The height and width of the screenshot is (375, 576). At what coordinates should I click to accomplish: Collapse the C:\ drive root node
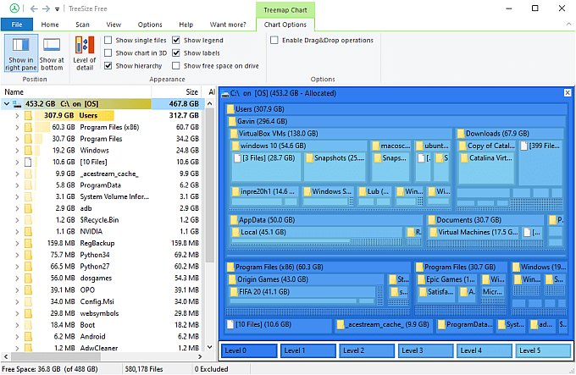(8, 104)
